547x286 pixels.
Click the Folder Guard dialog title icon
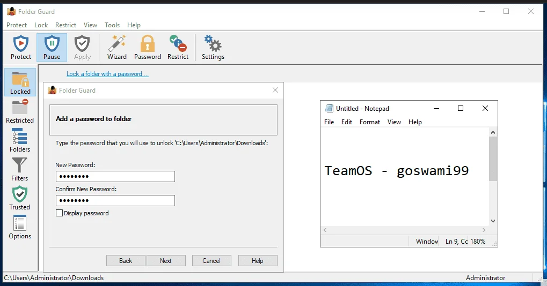point(52,90)
